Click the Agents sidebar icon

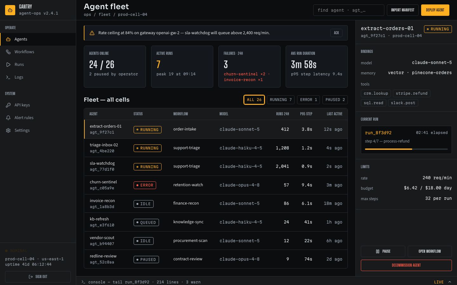point(8,39)
